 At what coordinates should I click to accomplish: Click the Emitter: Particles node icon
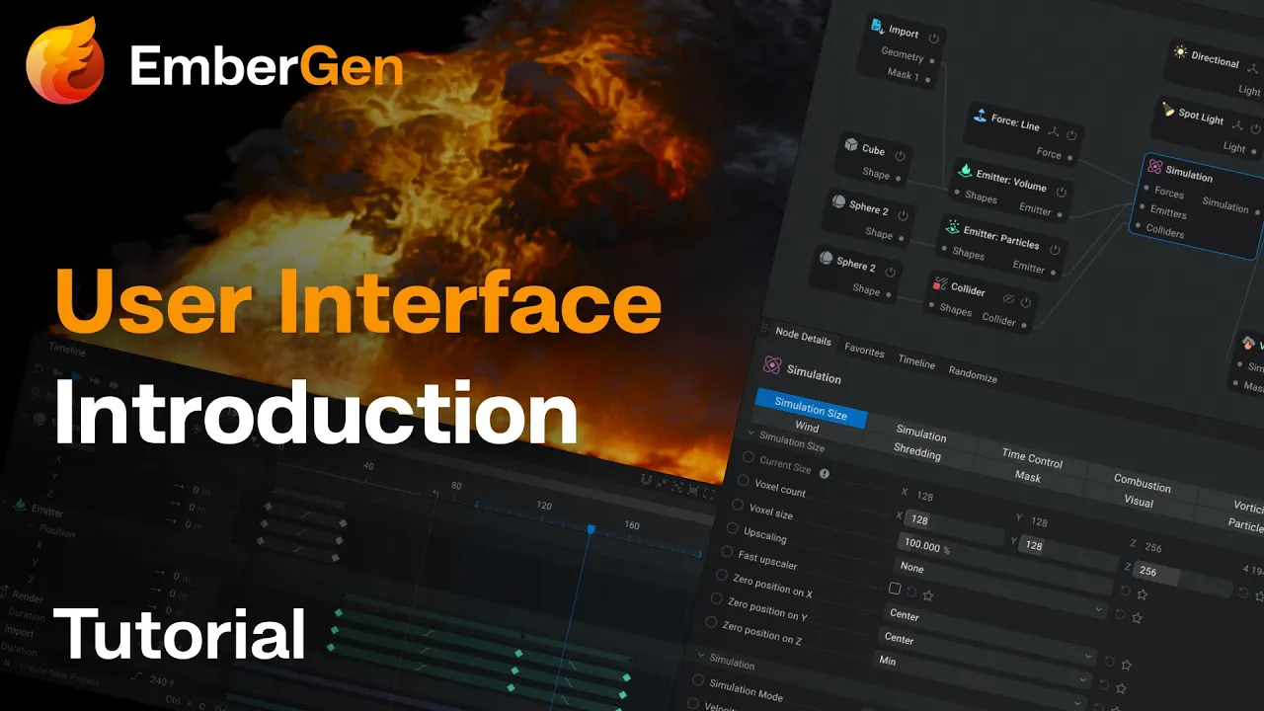pos(952,226)
